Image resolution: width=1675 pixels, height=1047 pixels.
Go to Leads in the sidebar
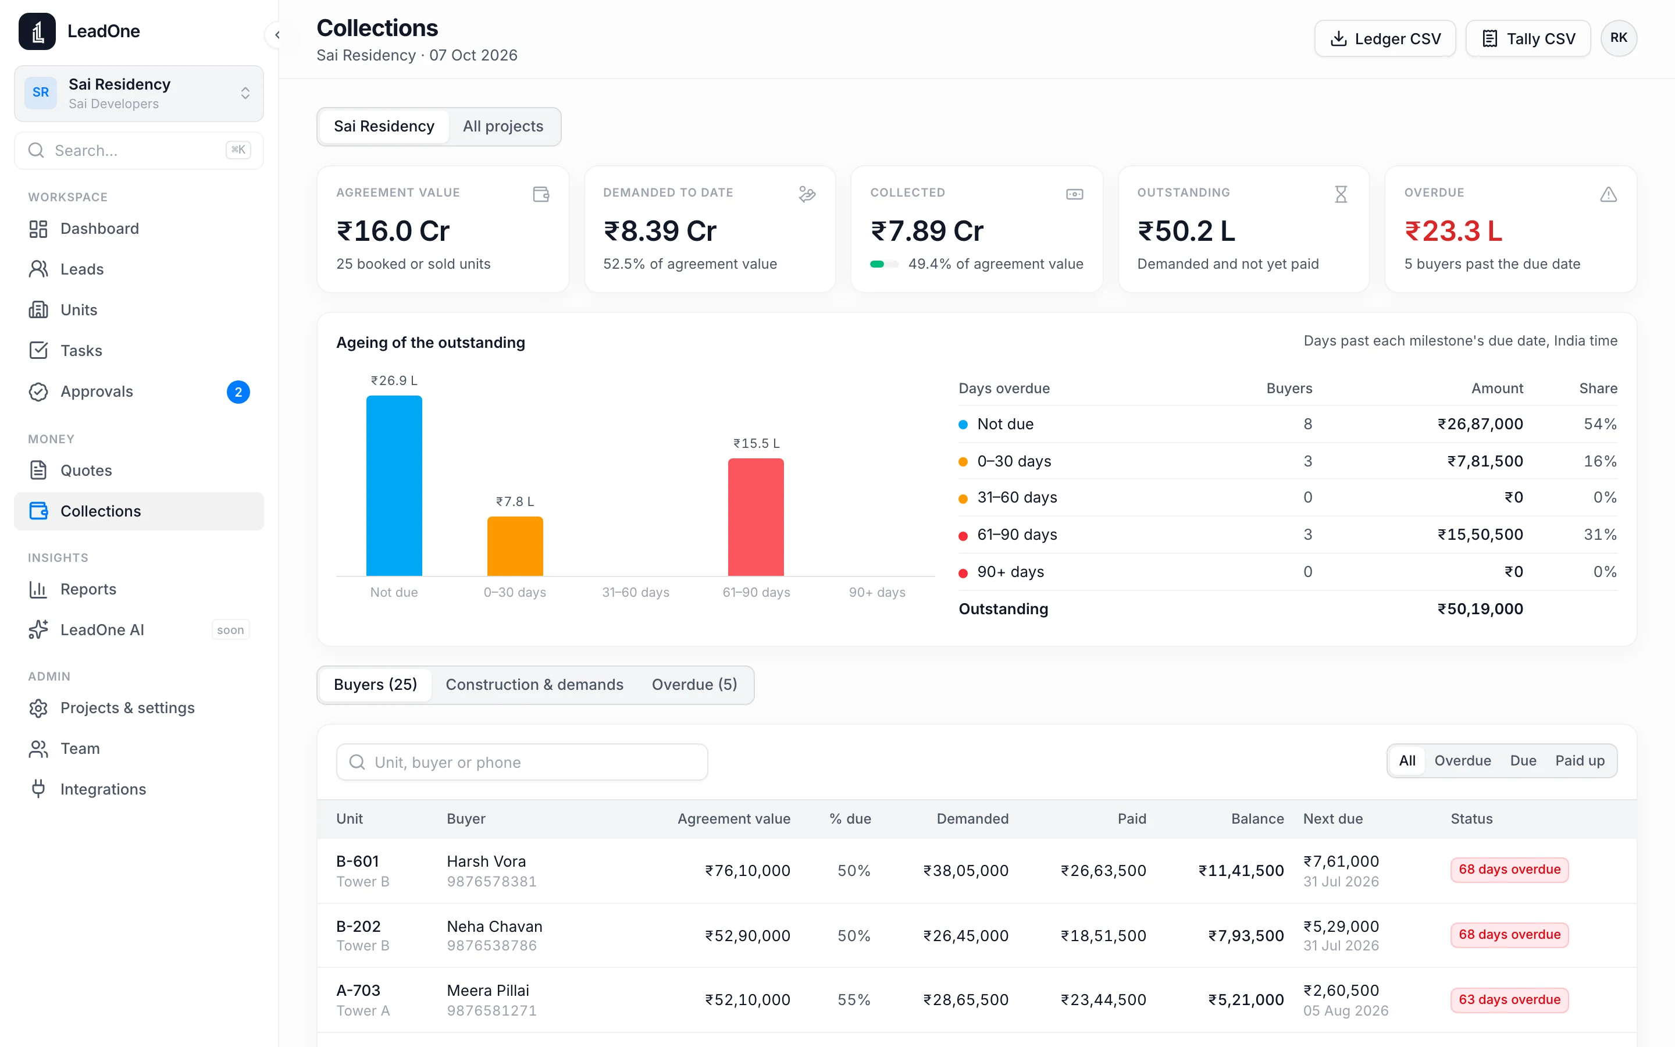(x=138, y=269)
